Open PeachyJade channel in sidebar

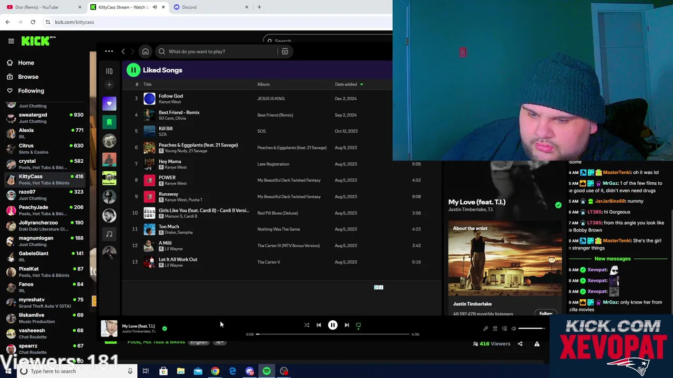[44, 210]
